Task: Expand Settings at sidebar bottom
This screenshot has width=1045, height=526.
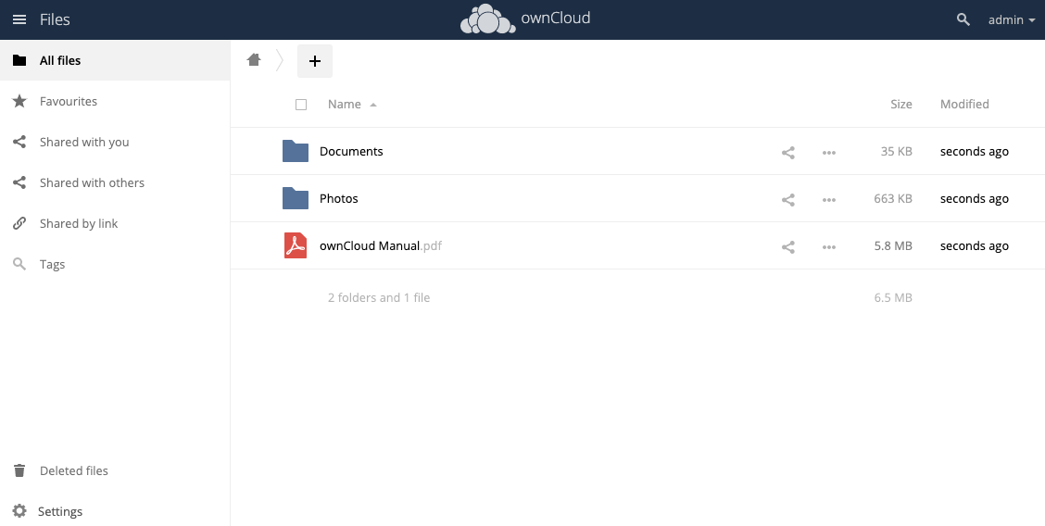Action: [x=115, y=511]
